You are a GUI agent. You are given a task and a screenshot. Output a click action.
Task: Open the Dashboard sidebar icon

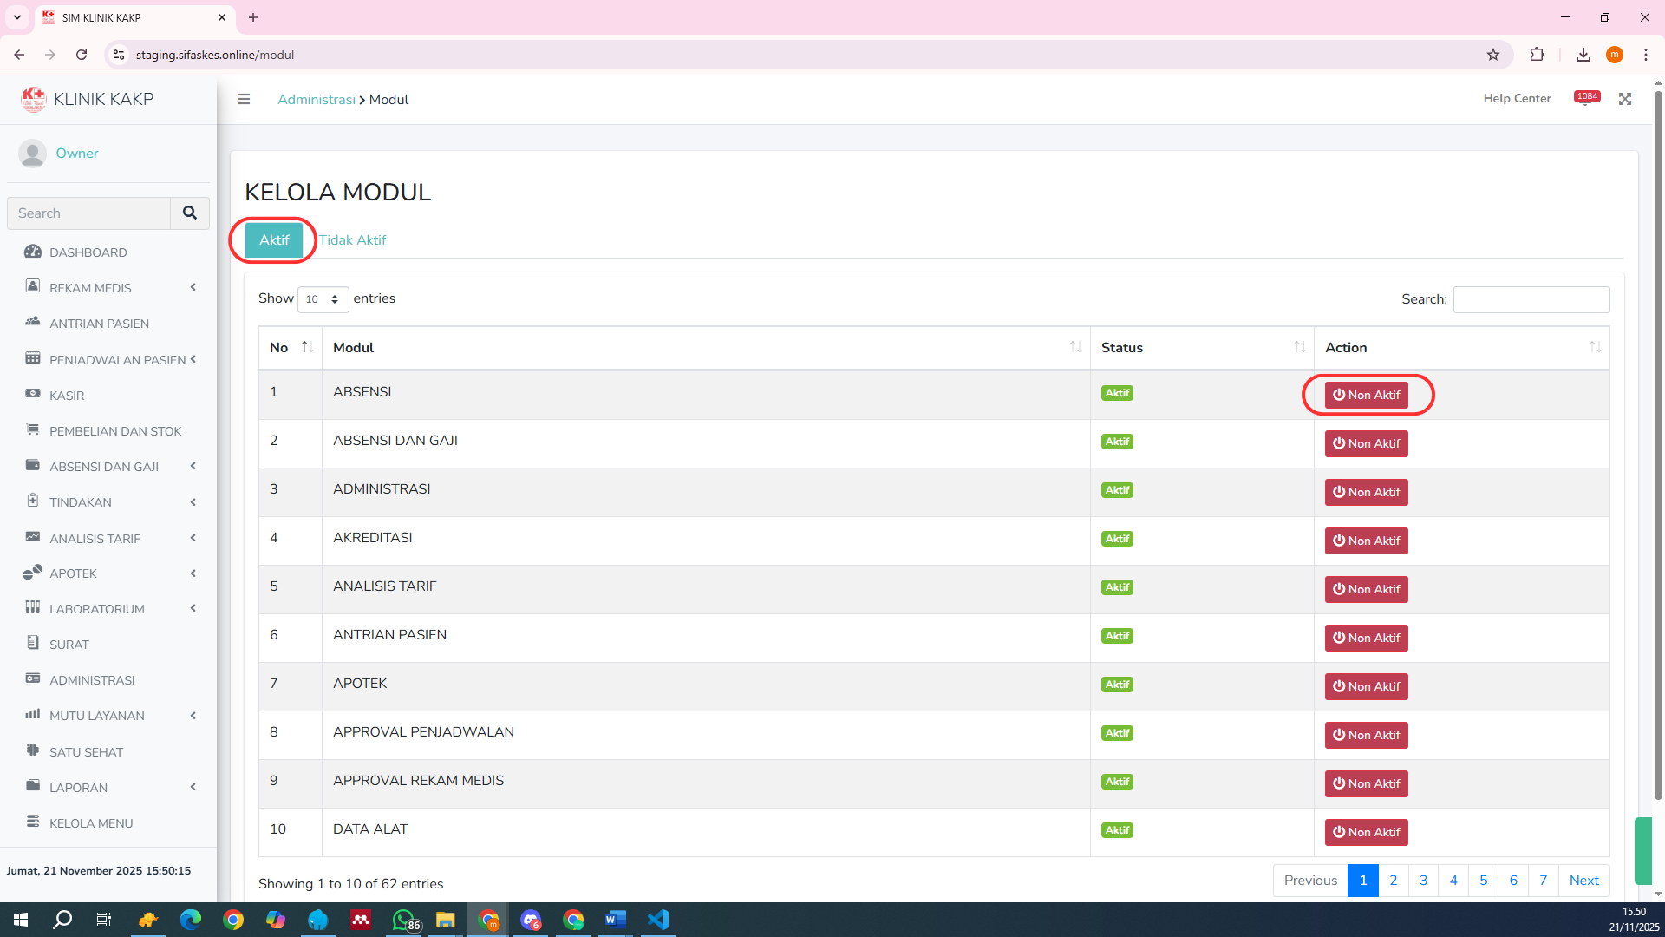pos(33,252)
